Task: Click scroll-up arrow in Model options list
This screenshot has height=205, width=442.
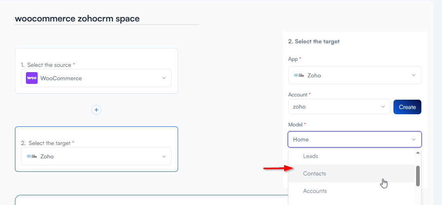Action: point(418,153)
